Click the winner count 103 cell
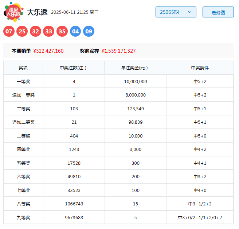This screenshot has width=239, height=229. (x=74, y=109)
